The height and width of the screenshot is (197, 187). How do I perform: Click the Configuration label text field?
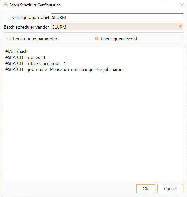117,17
